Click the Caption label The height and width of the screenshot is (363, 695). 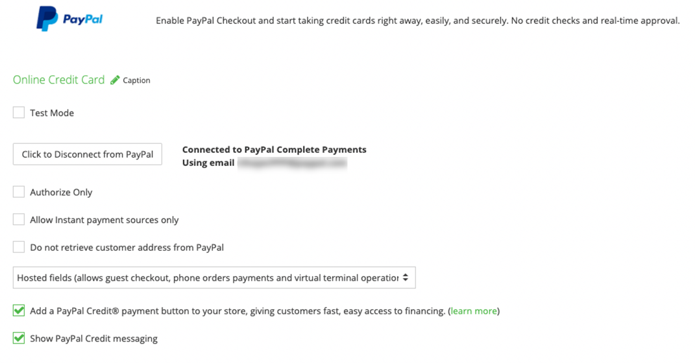pyautogui.click(x=136, y=80)
